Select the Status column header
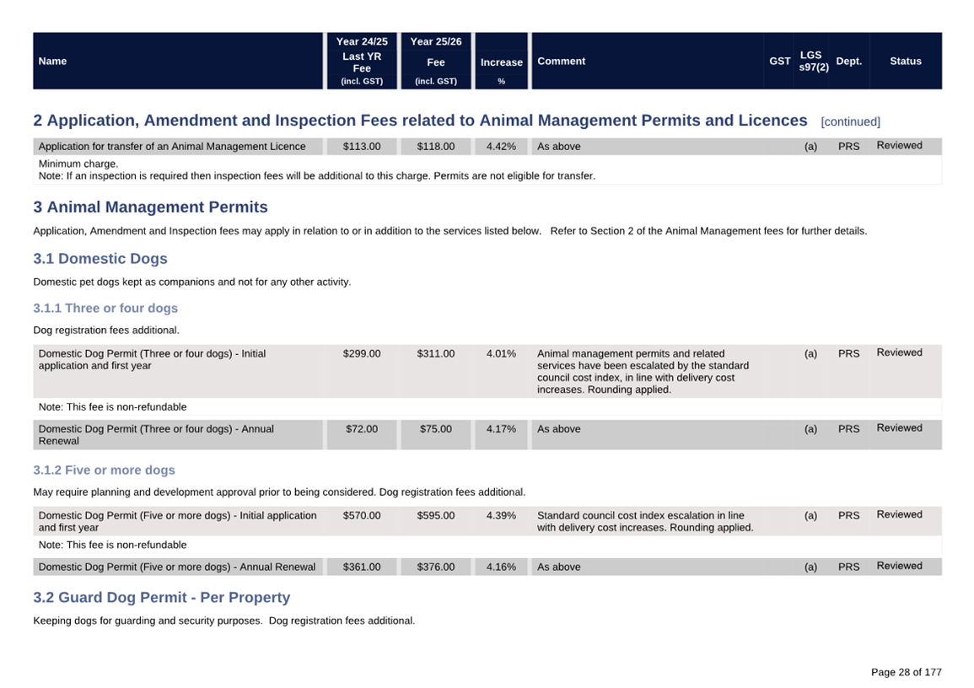The height and width of the screenshot is (688, 974). pyautogui.click(x=905, y=61)
